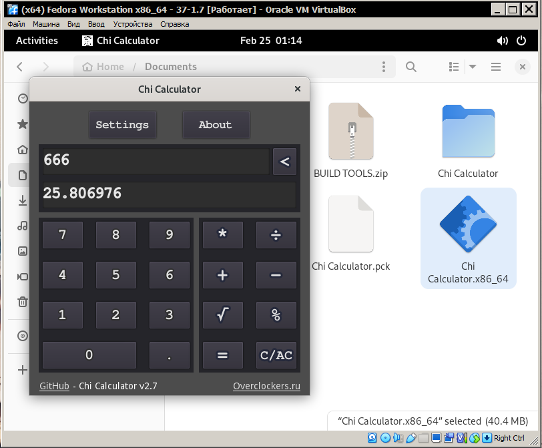Click the volume icon in the GNOME top bar

(502, 41)
